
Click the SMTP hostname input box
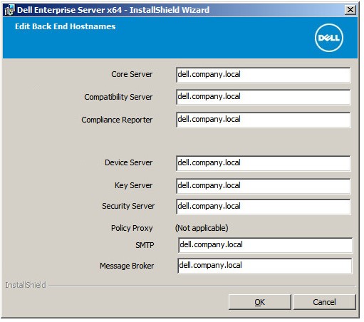tap(265, 245)
